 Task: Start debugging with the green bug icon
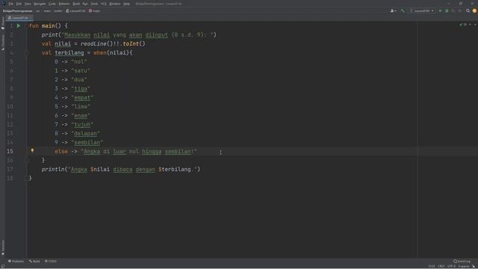pos(447,10)
